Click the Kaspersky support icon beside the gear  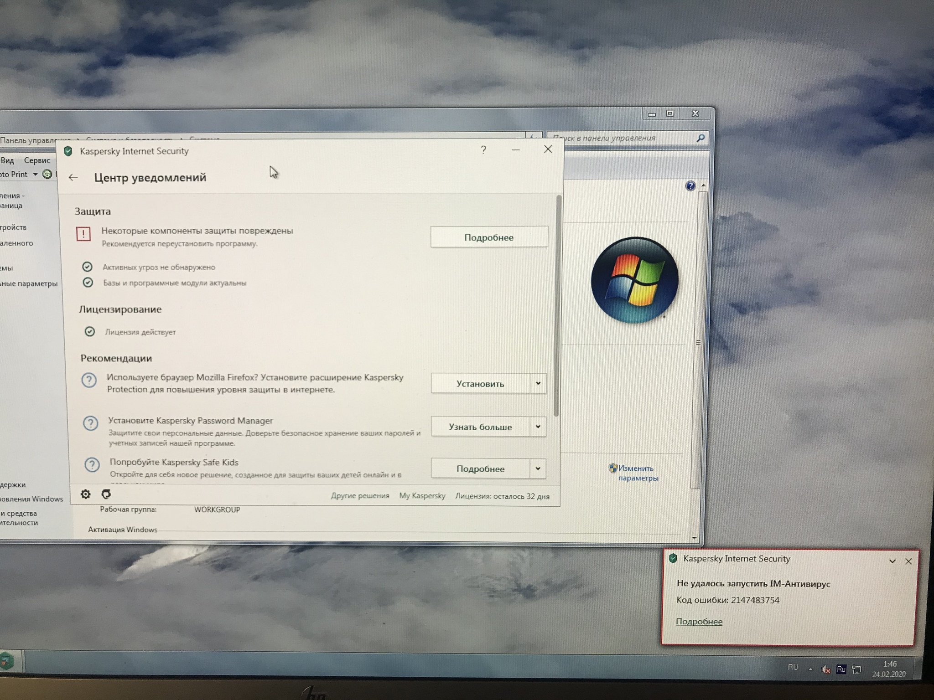(x=106, y=494)
